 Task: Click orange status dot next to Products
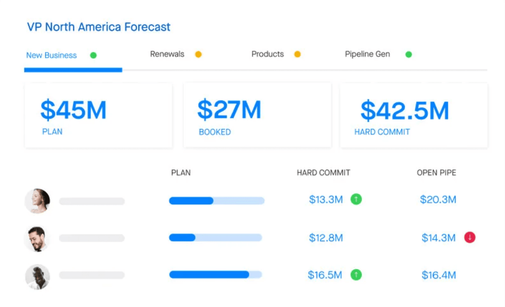tap(297, 55)
